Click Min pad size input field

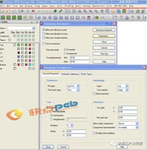128,118
